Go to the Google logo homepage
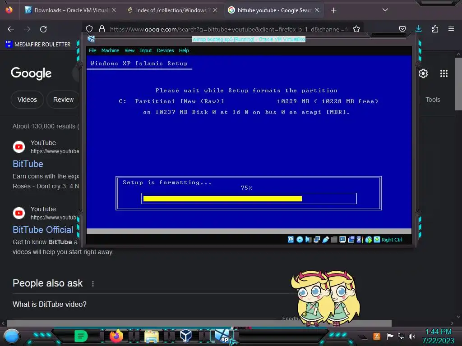 point(31,73)
